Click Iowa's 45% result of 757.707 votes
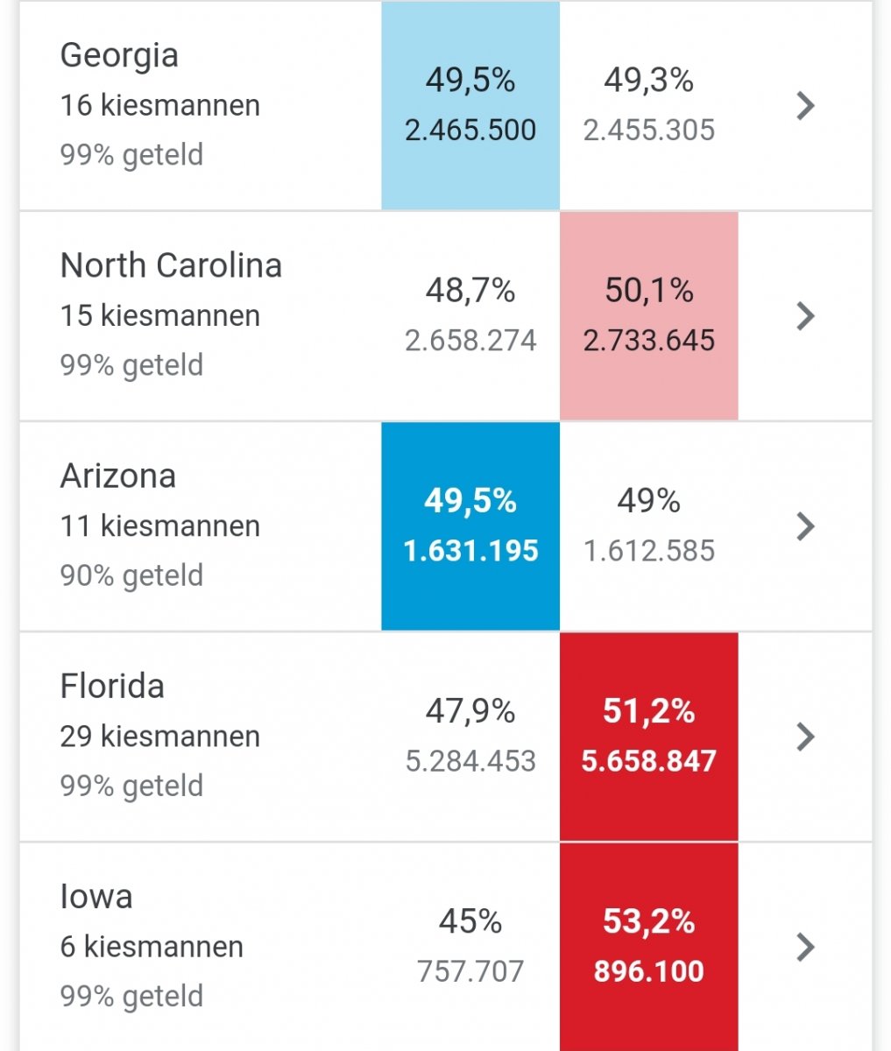The width and height of the screenshot is (891, 1051). pos(470,946)
